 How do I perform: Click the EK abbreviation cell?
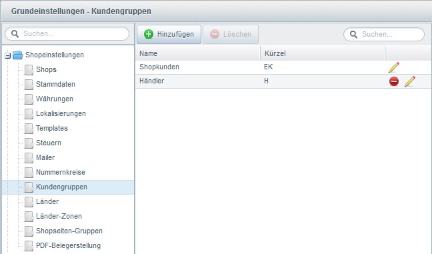323,67
